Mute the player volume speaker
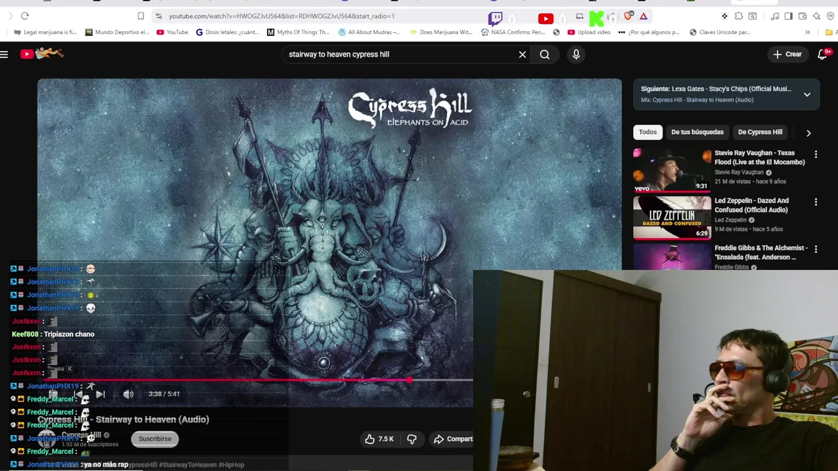 click(x=128, y=394)
